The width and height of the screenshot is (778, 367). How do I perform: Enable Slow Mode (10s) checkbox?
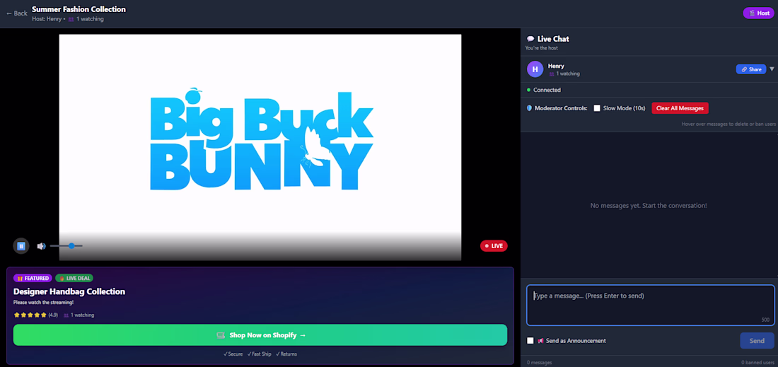coord(597,108)
